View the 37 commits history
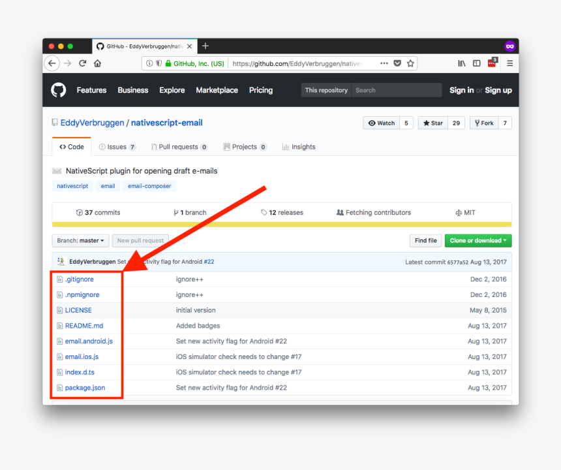The width and height of the screenshot is (561, 470). (x=98, y=213)
